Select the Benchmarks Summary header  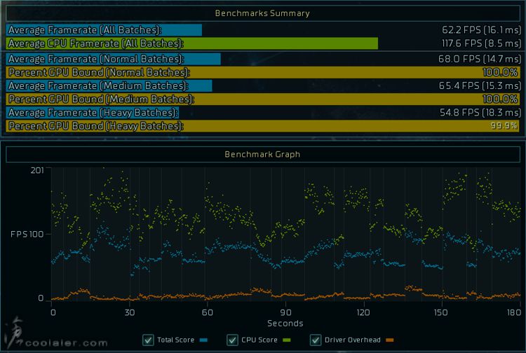263,13
